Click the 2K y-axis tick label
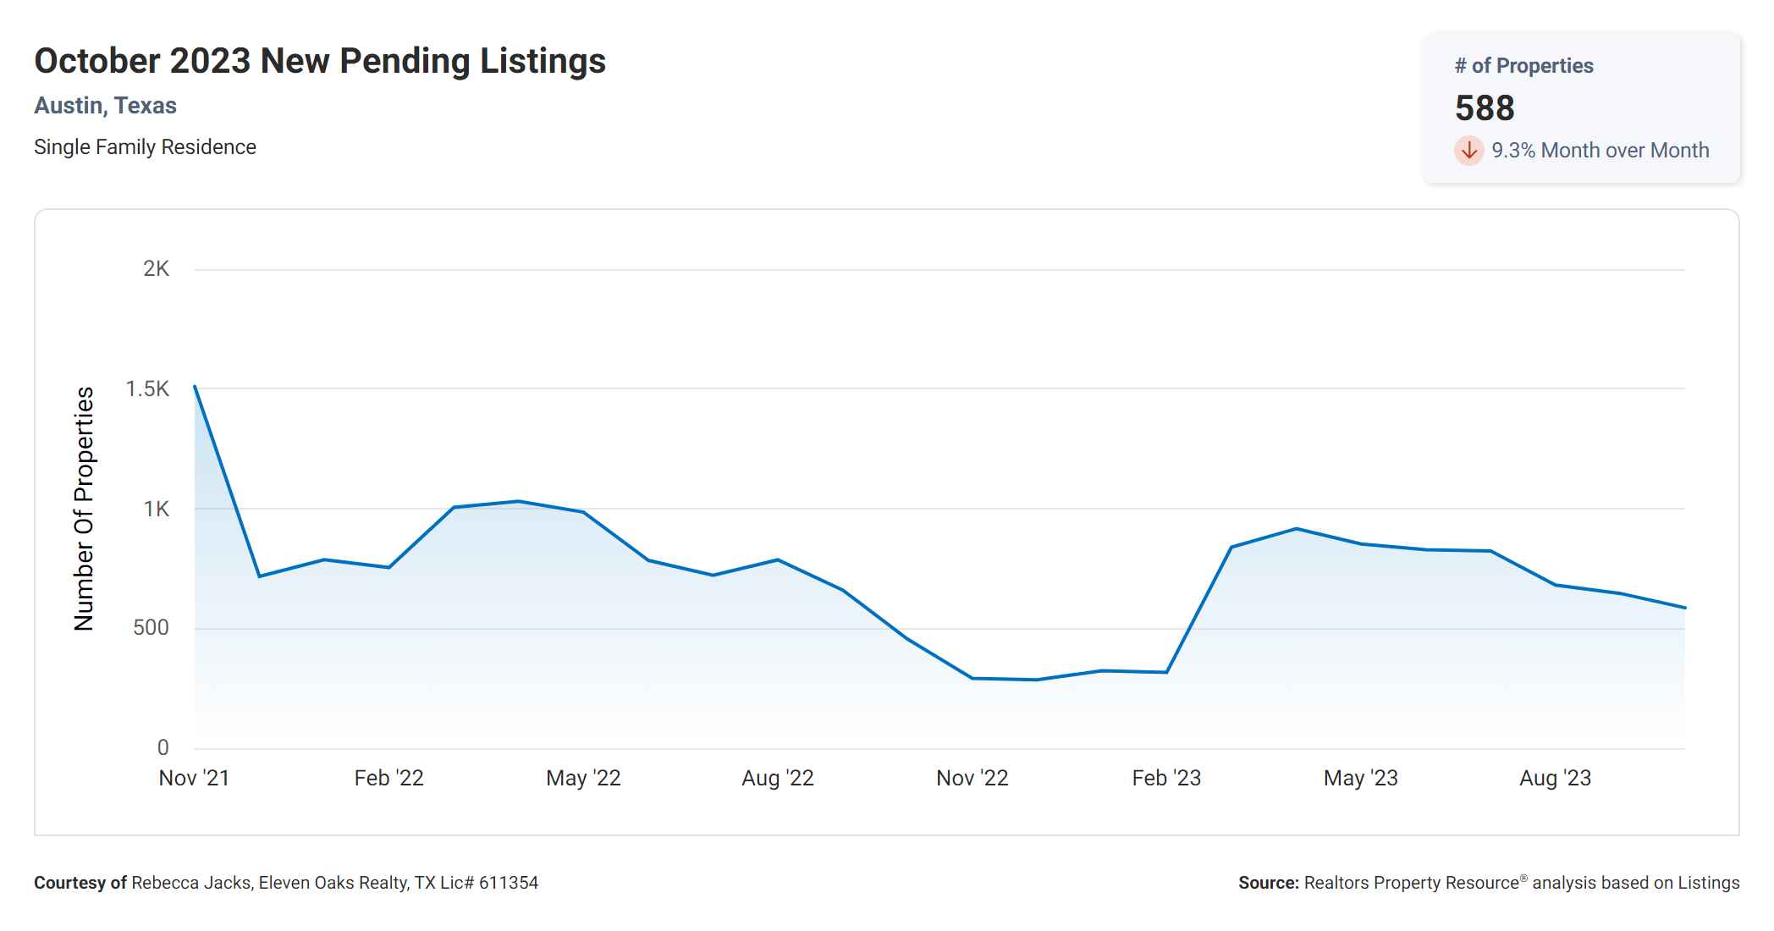This screenshot has height=931, width=1774. click(x=156, y=269)
